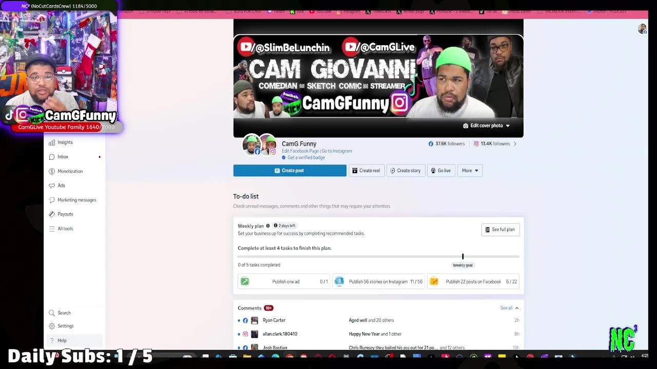Click the 2 days left indicator

(x=284, y=226)
